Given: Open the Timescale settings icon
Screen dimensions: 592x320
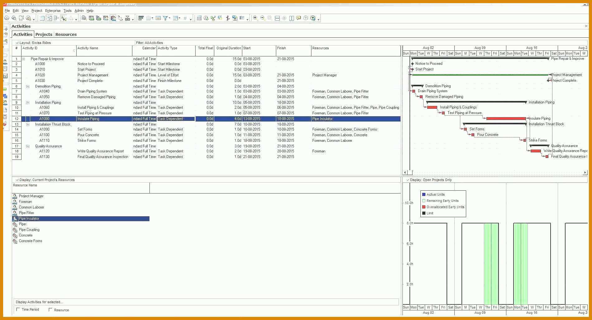Looking at the screenshot, I should point(158,18).
